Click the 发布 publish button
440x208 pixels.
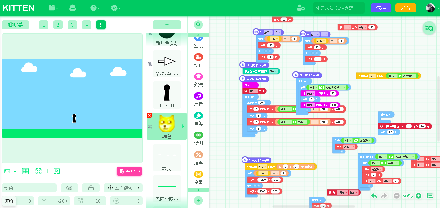pos(406,8)
